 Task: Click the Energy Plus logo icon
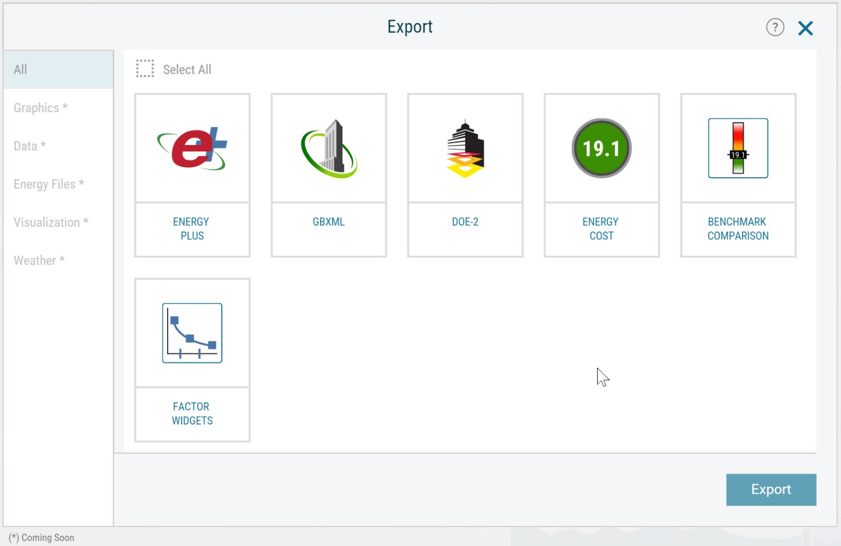[192, 148]
